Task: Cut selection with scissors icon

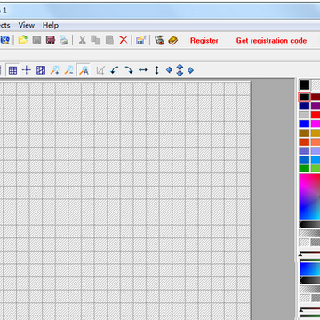Action: coord(82,40)
